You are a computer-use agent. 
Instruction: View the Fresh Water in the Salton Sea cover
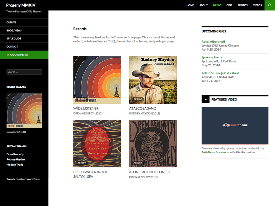pyautogui.click(x=97, y=144)
